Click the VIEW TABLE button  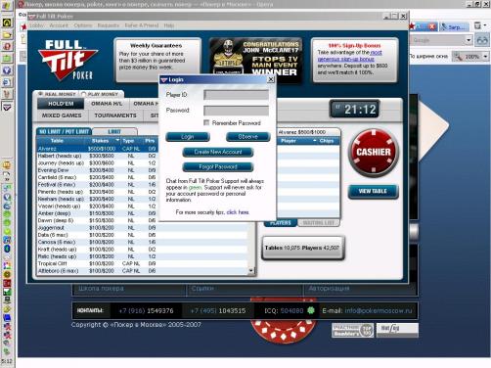[x=373, y=191]
